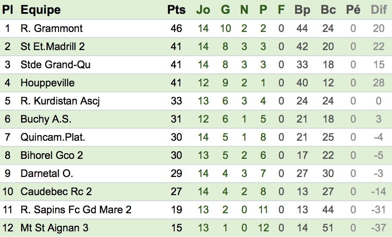Select the Bp column header
The image size is (392, 237).
pos(302,10)
